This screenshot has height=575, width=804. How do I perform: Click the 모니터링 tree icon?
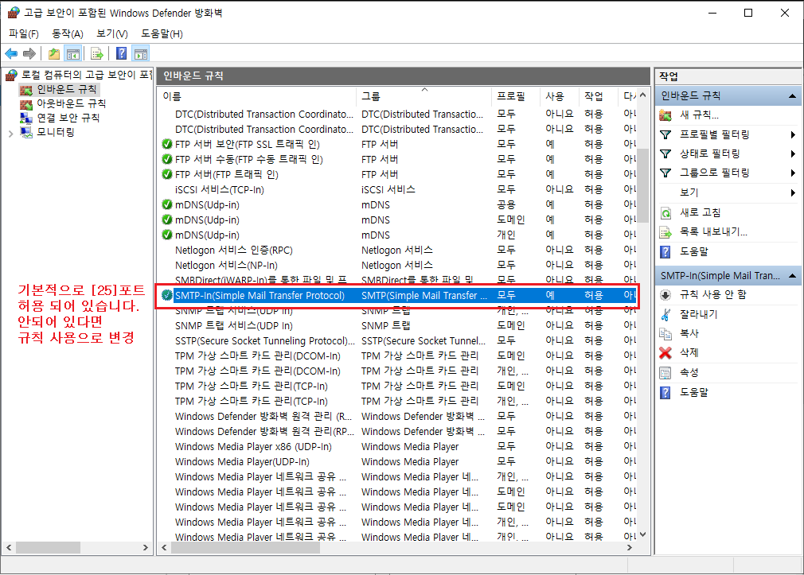coord(26,132)
